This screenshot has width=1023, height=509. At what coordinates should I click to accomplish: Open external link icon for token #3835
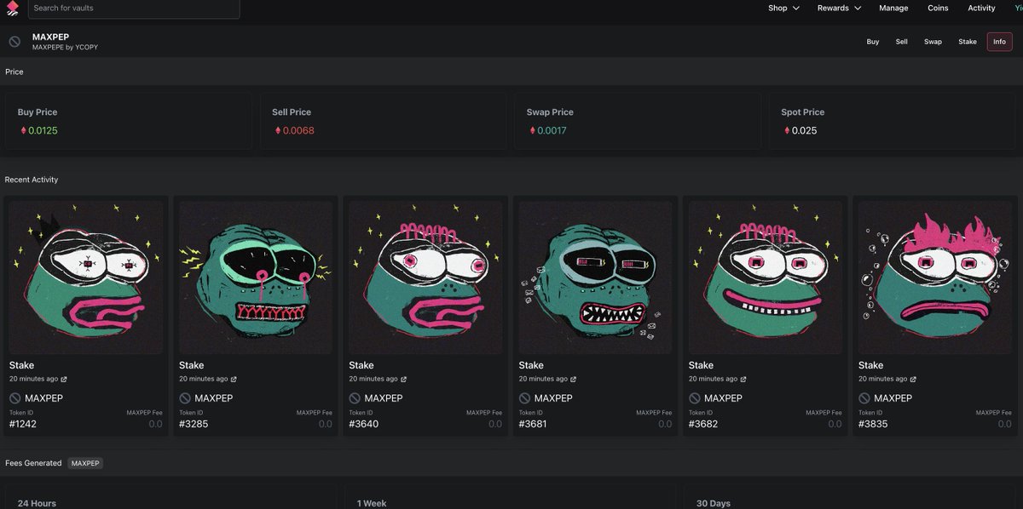(x=913, y=380)
